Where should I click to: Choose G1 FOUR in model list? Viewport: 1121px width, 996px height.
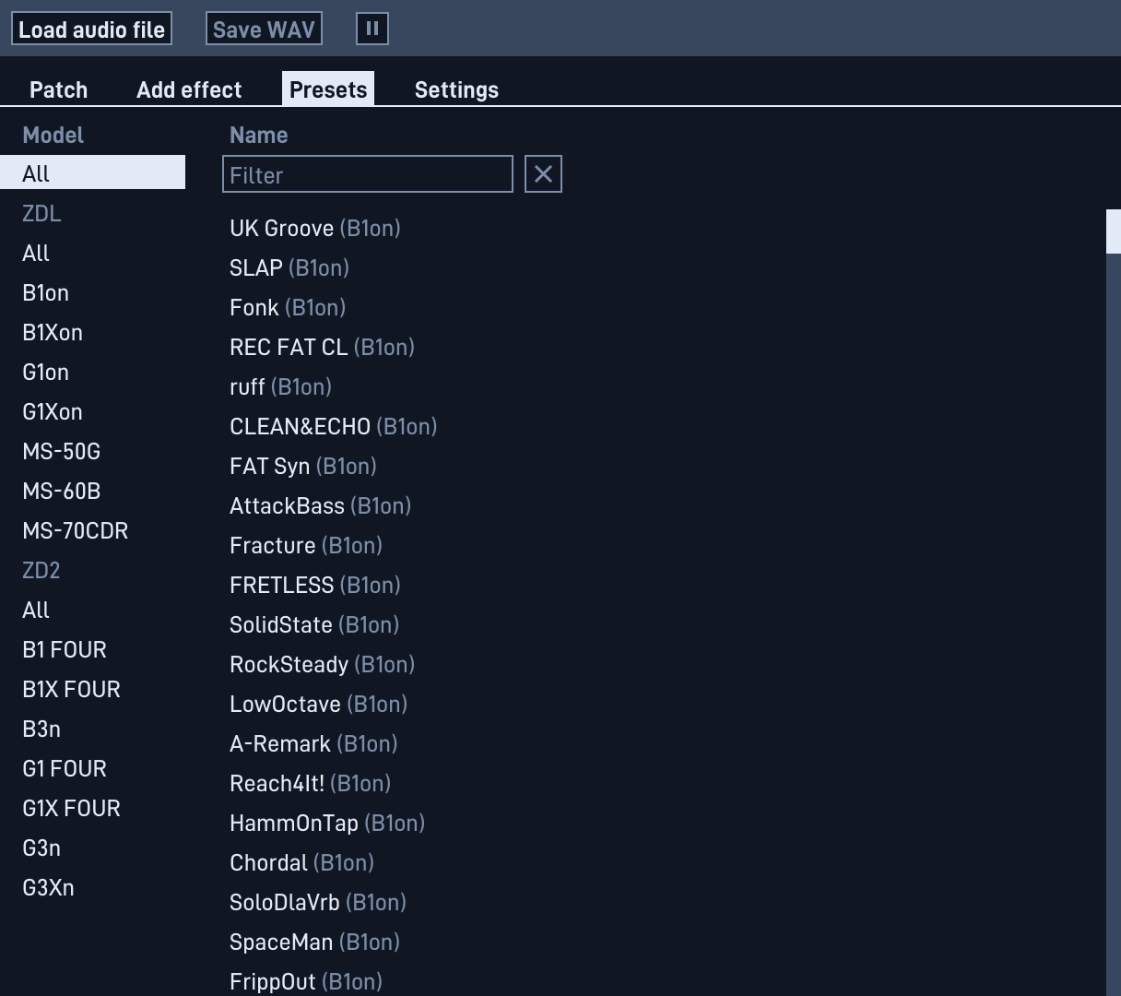(x=92, y=768)
